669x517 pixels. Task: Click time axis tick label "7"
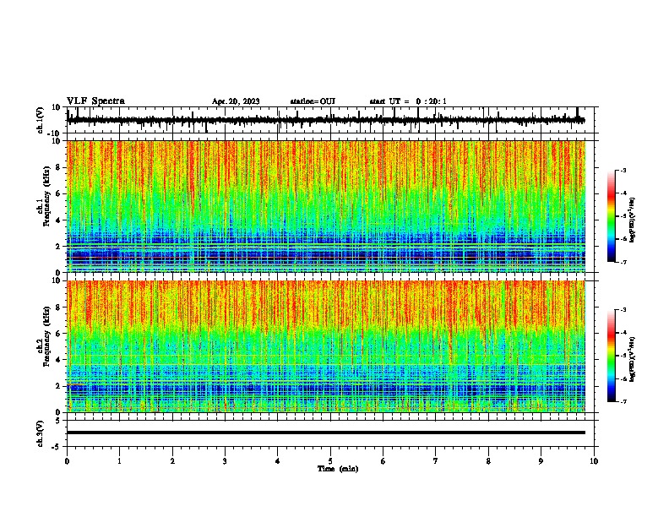click(x=436, y=460)
